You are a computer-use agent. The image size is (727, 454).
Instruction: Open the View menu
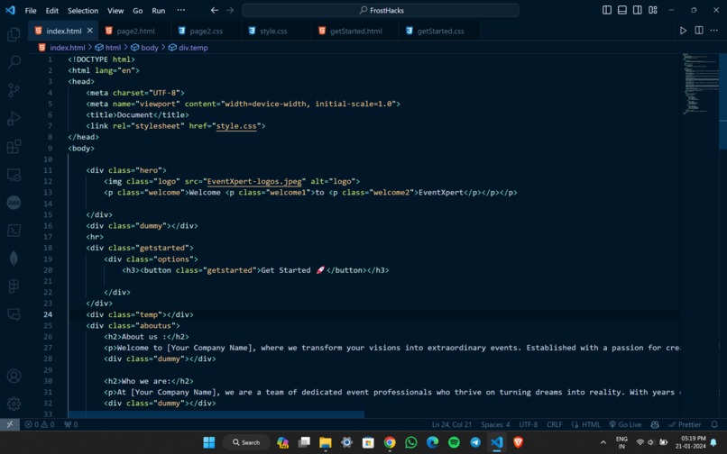(x=115, y=11)
